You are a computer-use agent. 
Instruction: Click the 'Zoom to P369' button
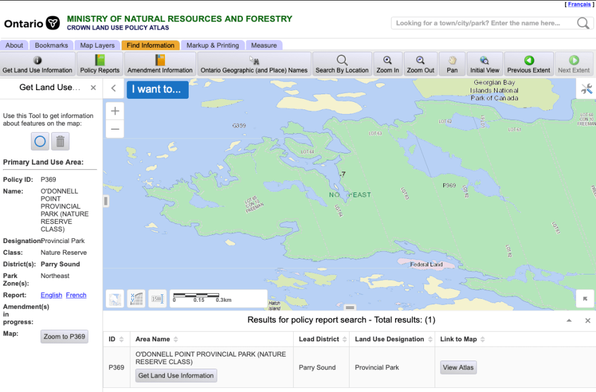click(x=64, y=337)
